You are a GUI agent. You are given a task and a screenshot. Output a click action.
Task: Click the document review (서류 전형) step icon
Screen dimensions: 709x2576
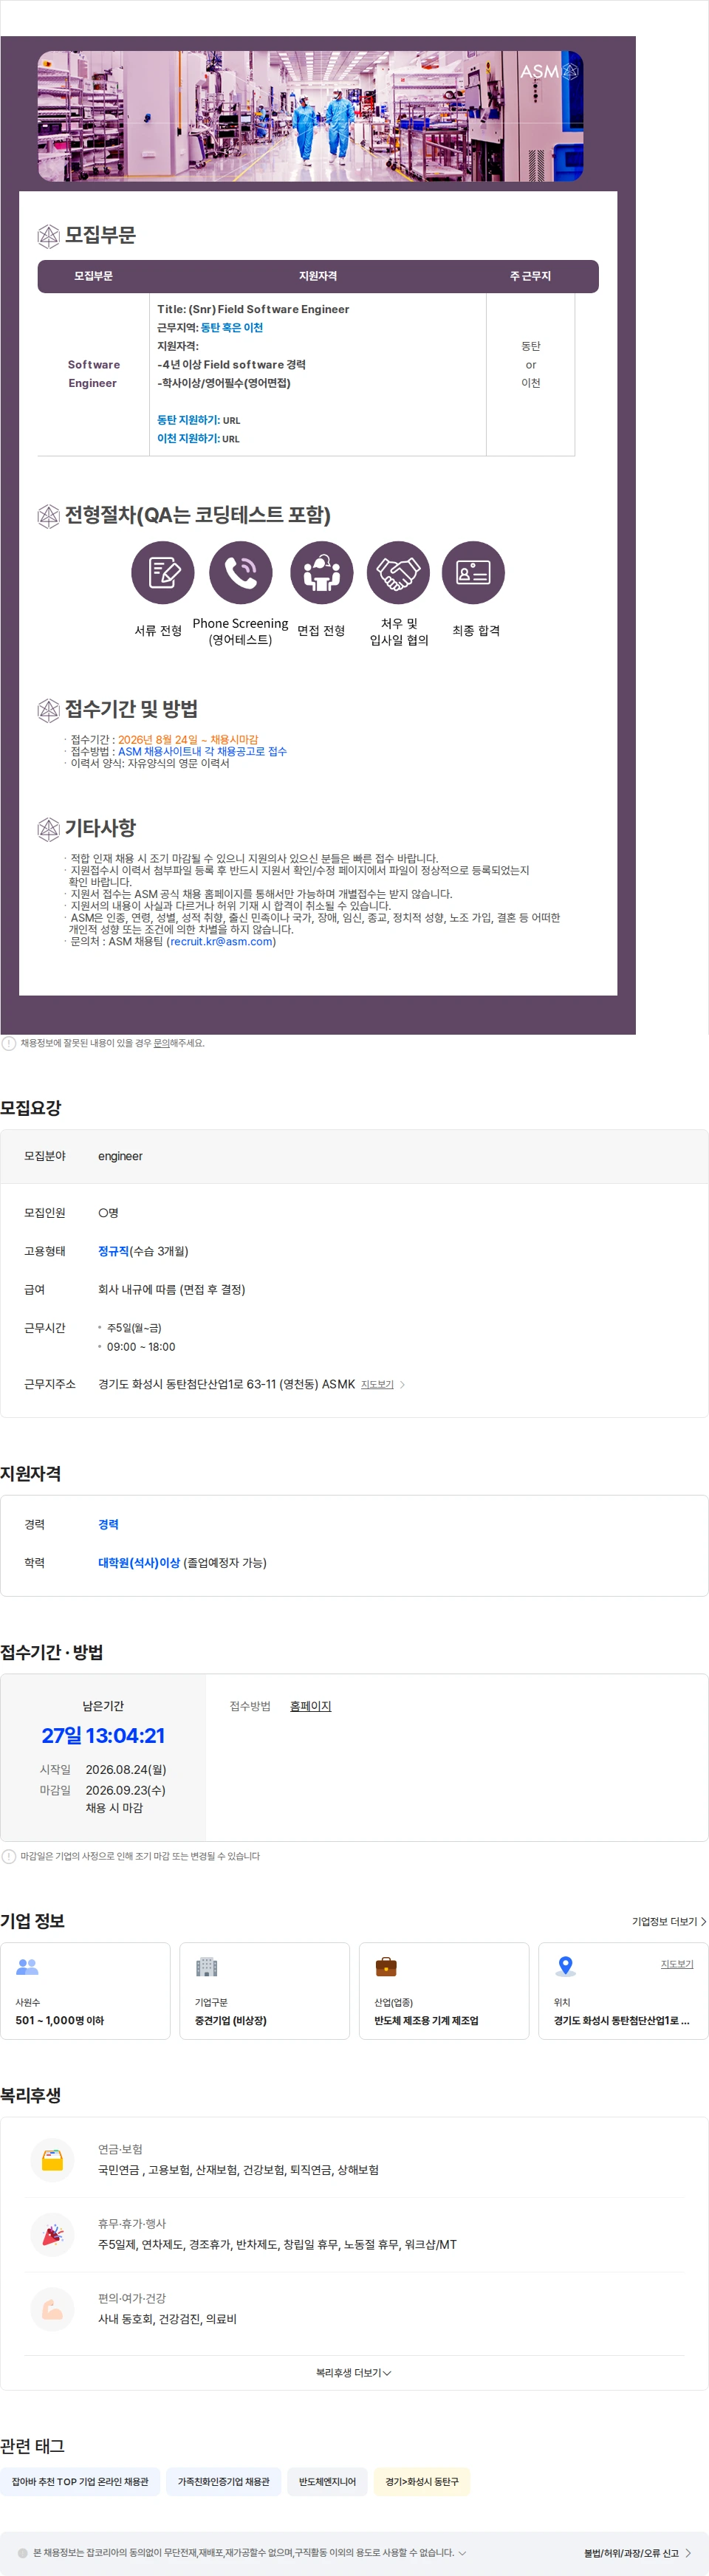click(162, 573)
